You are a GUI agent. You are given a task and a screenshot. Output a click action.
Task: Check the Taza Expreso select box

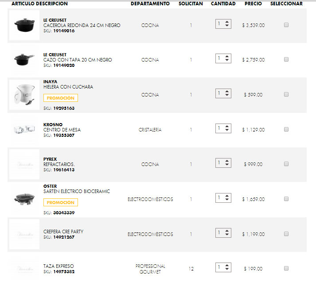click(x=286, y=268)
